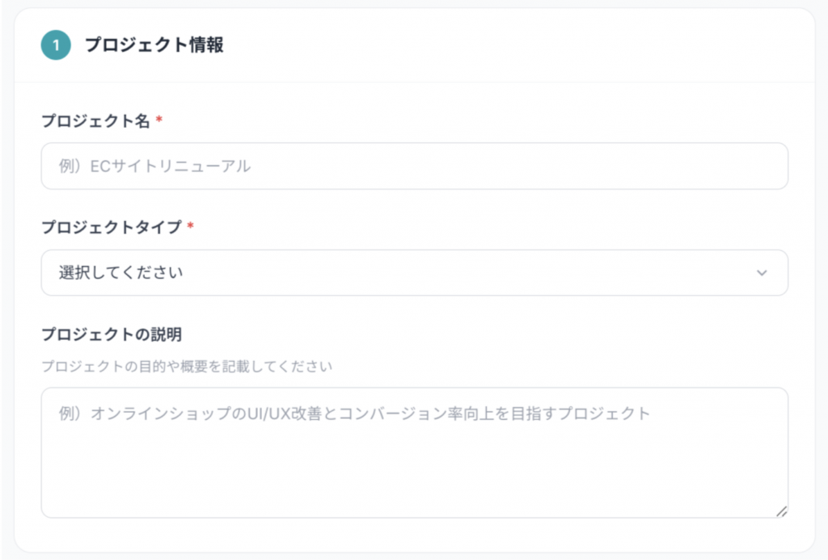Click the textarea resize handle icon
Screen dimensions: 828x560
tap(781, 511)
